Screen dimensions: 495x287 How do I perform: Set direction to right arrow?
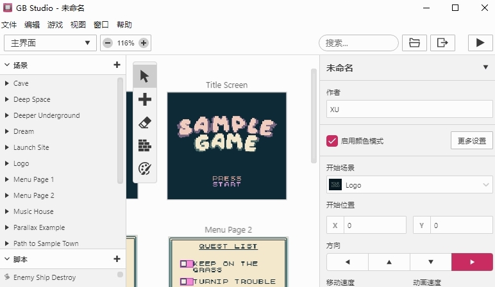(x=472, y=262)
